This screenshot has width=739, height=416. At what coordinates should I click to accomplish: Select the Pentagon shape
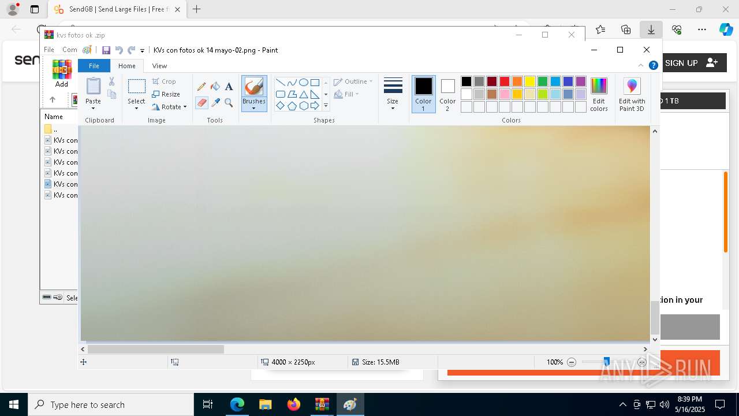[292, 106]
